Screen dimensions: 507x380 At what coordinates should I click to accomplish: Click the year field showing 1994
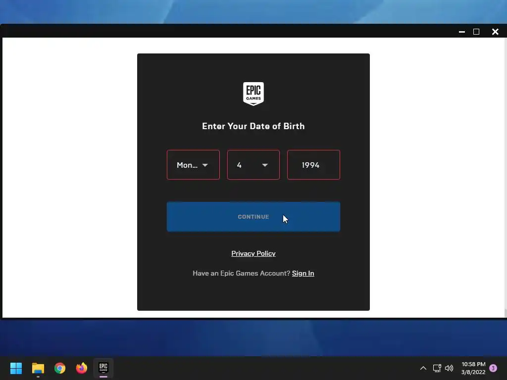coord(313,165)
